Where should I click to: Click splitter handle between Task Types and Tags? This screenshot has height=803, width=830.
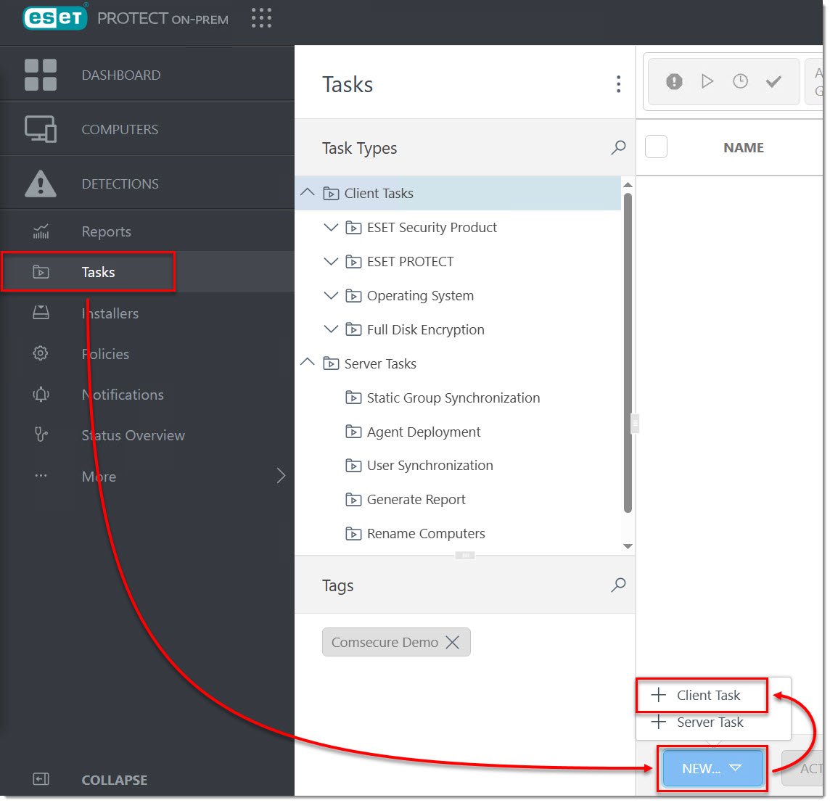click(x=465, y=555)
